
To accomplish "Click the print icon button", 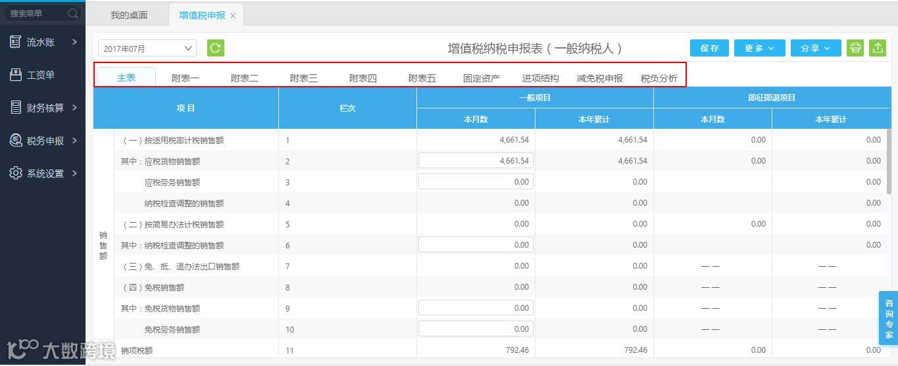I will [855, 48].
